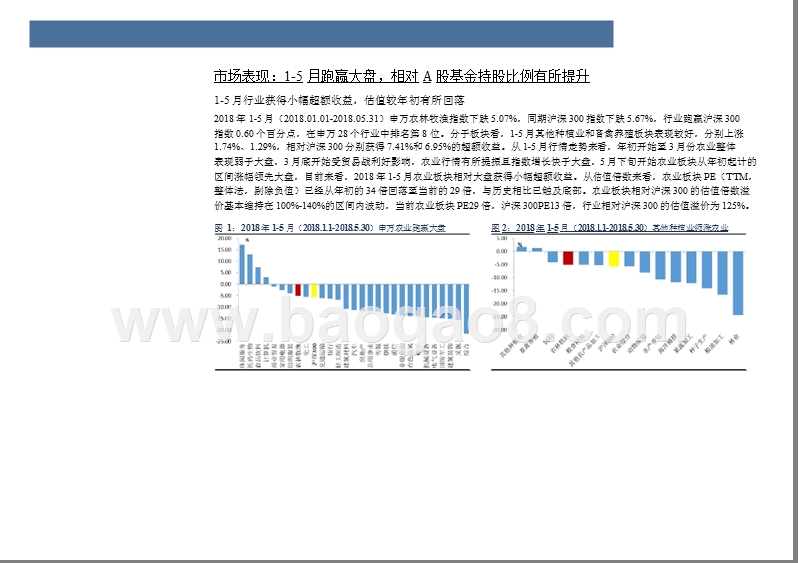
Task: Click the heading '市场表现:1-5月跑赢大盘'
Action: [x=295, y=76]
